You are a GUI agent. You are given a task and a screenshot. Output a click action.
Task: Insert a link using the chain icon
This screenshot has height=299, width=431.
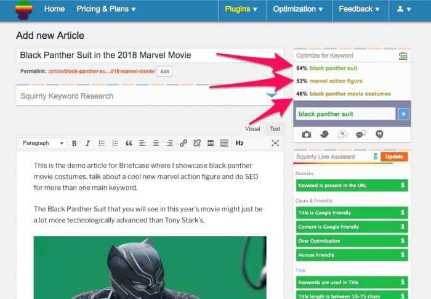(183, 143)
